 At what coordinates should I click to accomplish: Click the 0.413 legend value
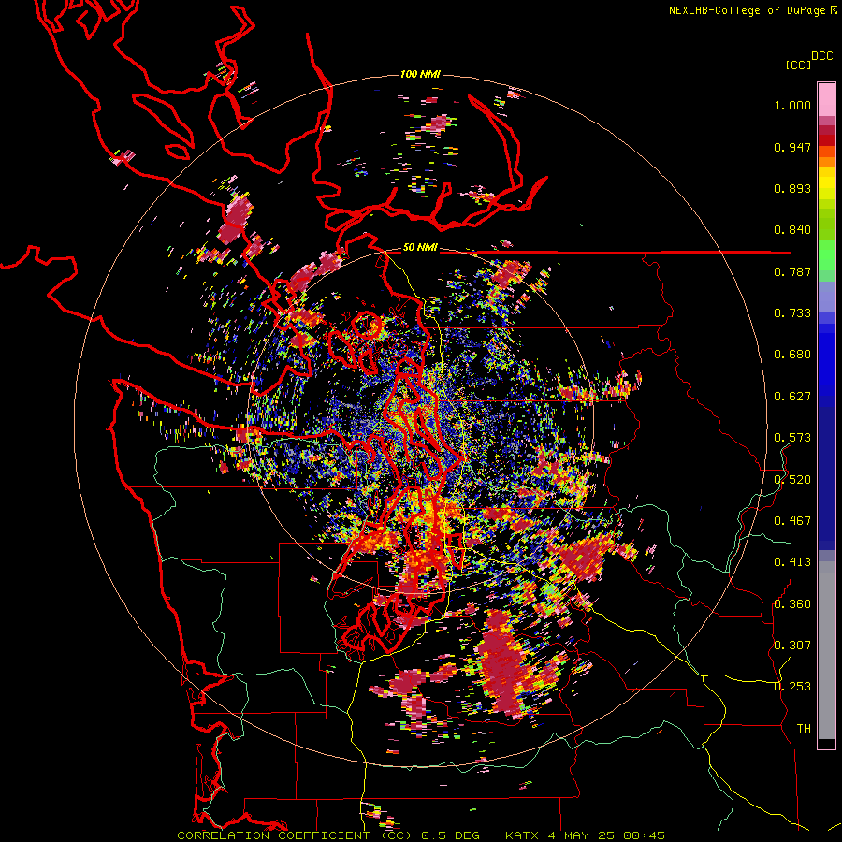[792, 562]
